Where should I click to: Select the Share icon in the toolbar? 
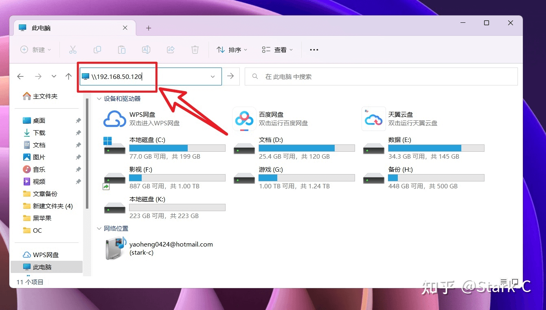tap(171, 49)
